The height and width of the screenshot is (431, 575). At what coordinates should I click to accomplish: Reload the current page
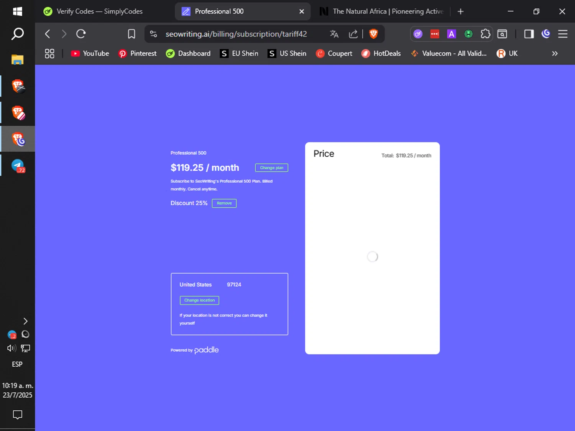tap(81, 34)
